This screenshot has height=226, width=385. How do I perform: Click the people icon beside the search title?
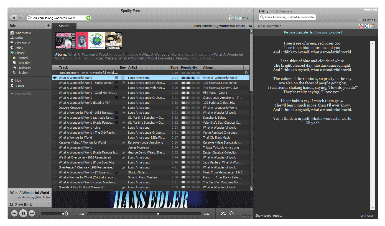click(x=250, y=26)
